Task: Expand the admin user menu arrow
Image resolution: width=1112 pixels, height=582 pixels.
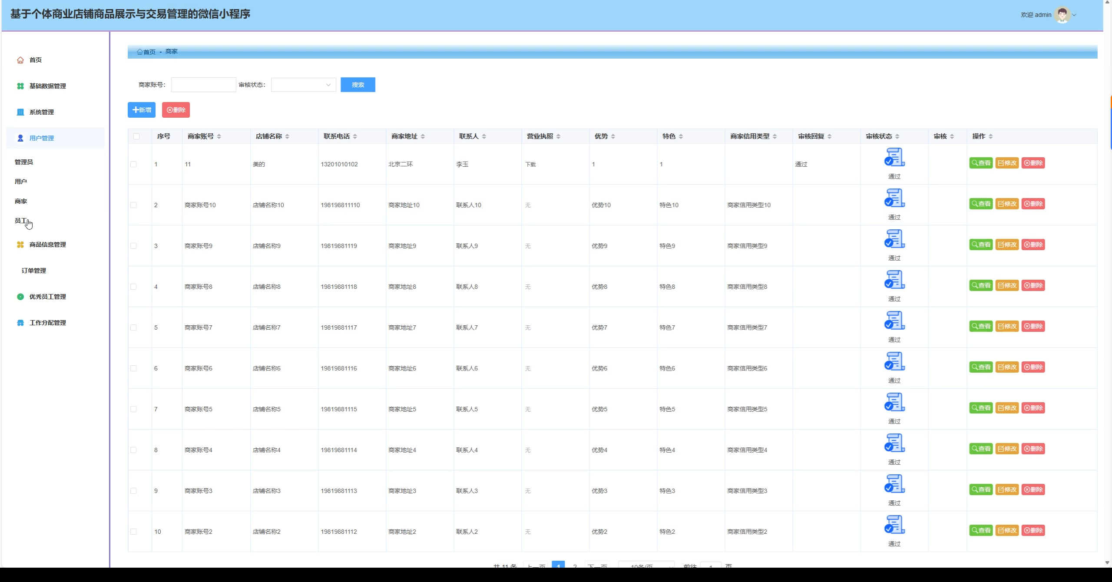Action: (x=1075, y=15)
